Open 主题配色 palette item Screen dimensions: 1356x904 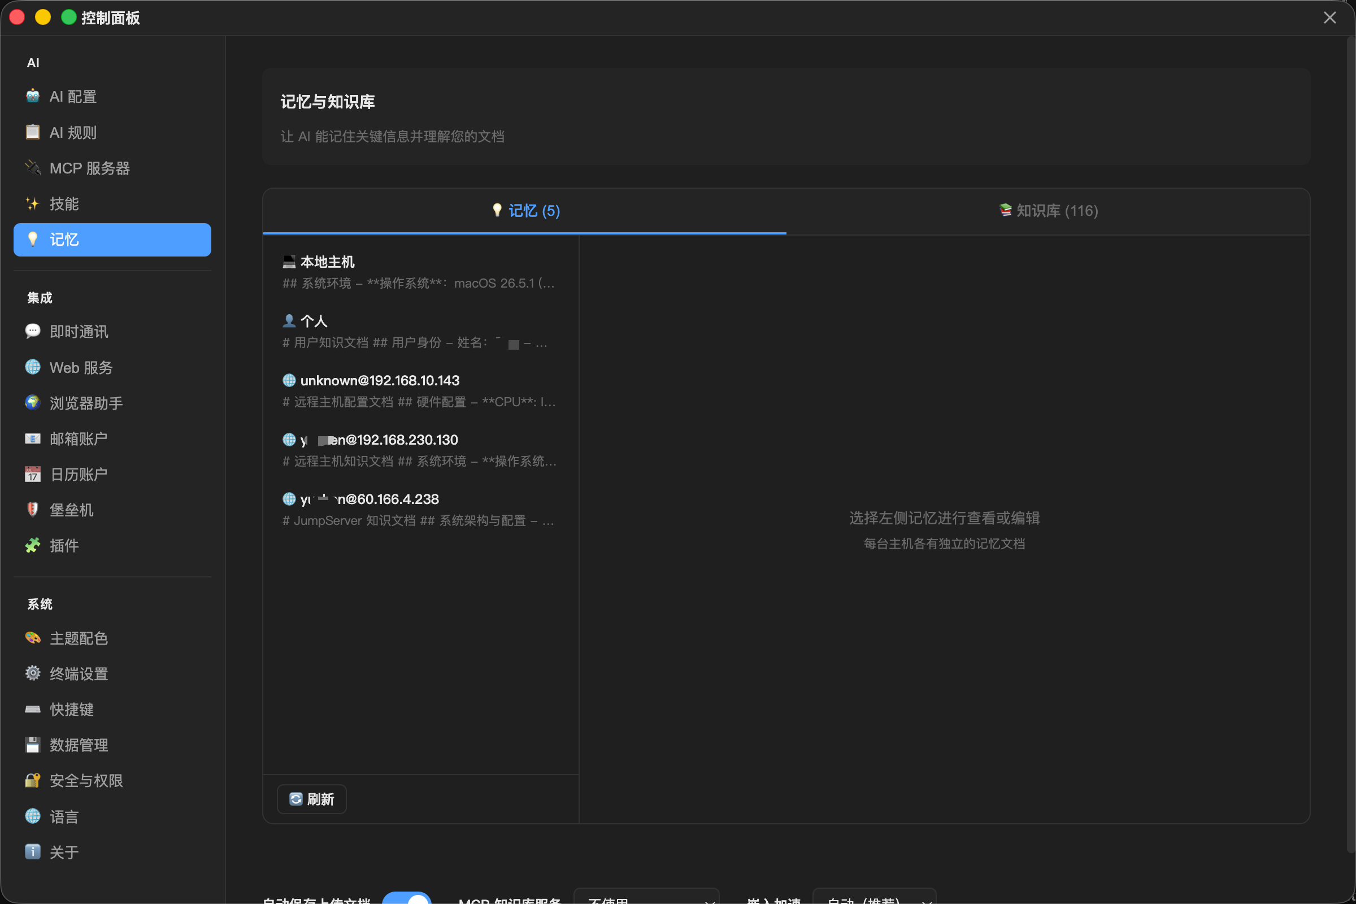tap(112, 638)
